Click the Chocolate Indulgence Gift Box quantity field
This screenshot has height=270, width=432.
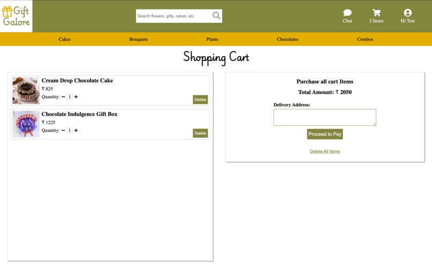click(x=70, y=130)
